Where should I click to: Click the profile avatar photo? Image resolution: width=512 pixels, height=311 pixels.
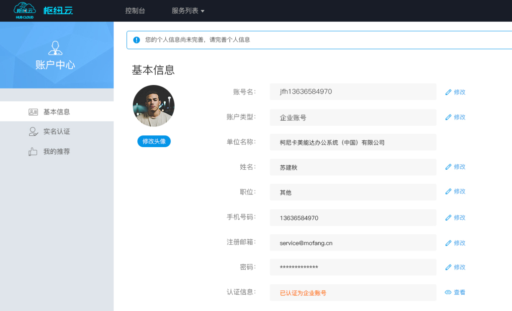[154, 106]
